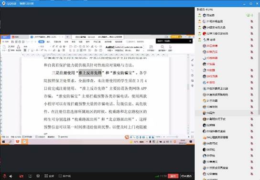Switch to the 插入 ribbon tab

[x=49, y=42]
